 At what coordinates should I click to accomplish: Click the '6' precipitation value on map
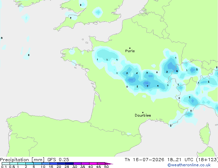click(177, 71)
